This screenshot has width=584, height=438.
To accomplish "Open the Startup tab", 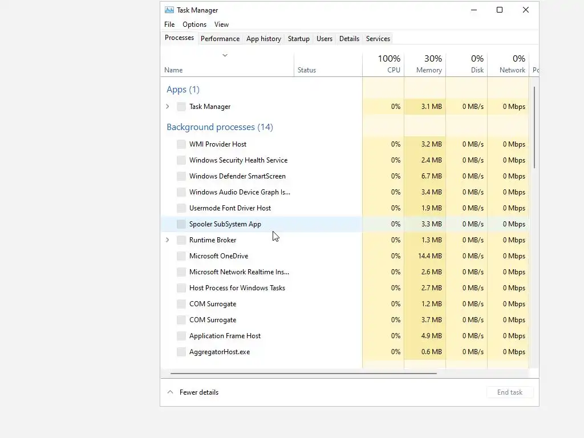I will [299, 39].
